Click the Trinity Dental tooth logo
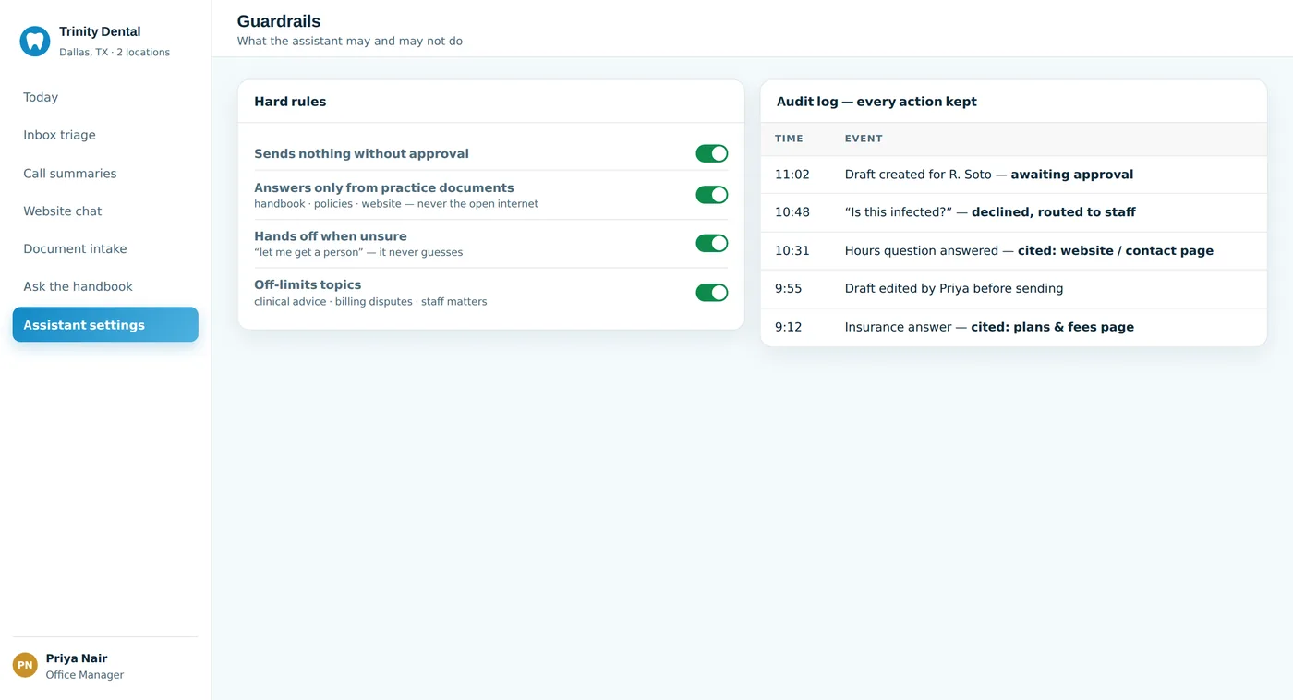Viewport: 1293px width, 700px height. point(35,41)
